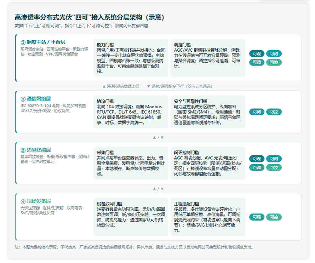Click the subtitle about 双向闭环贯穿四层
The width and height of the screenshot is (315, 263).
[81, 26]
